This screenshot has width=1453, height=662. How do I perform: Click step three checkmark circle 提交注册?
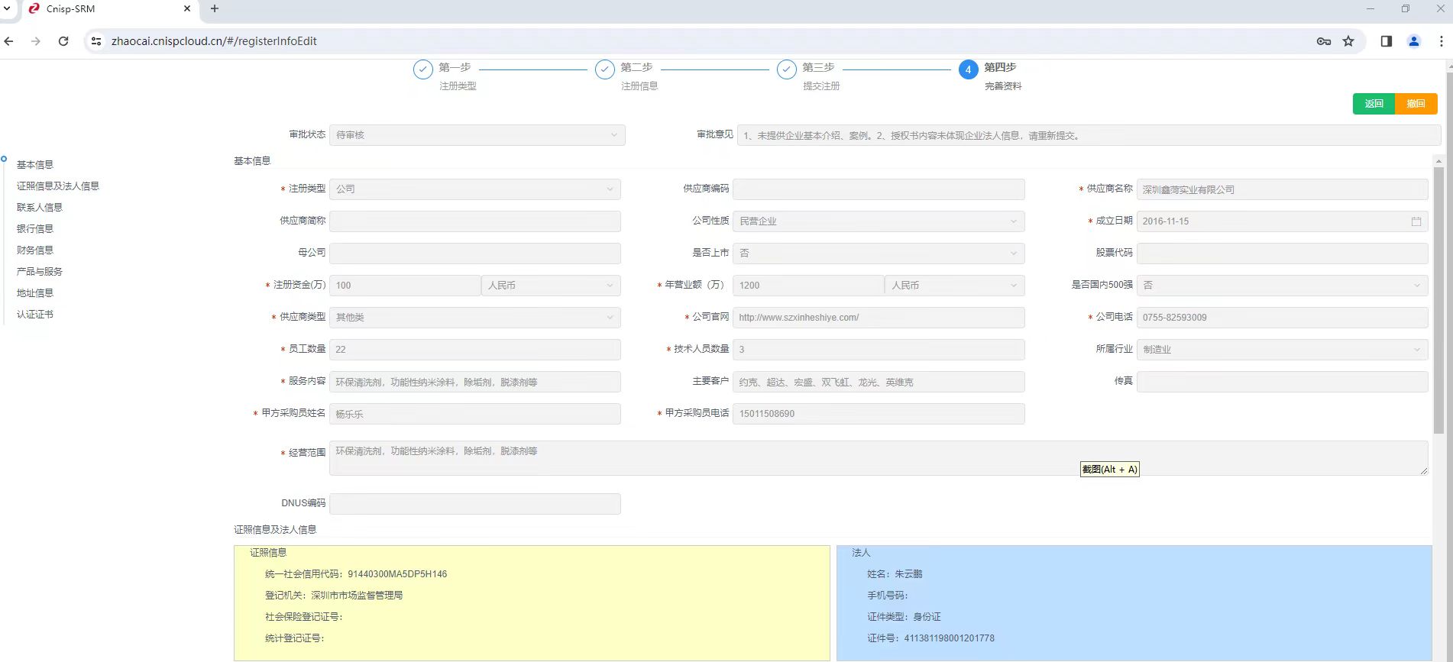(x=787, y=69)
